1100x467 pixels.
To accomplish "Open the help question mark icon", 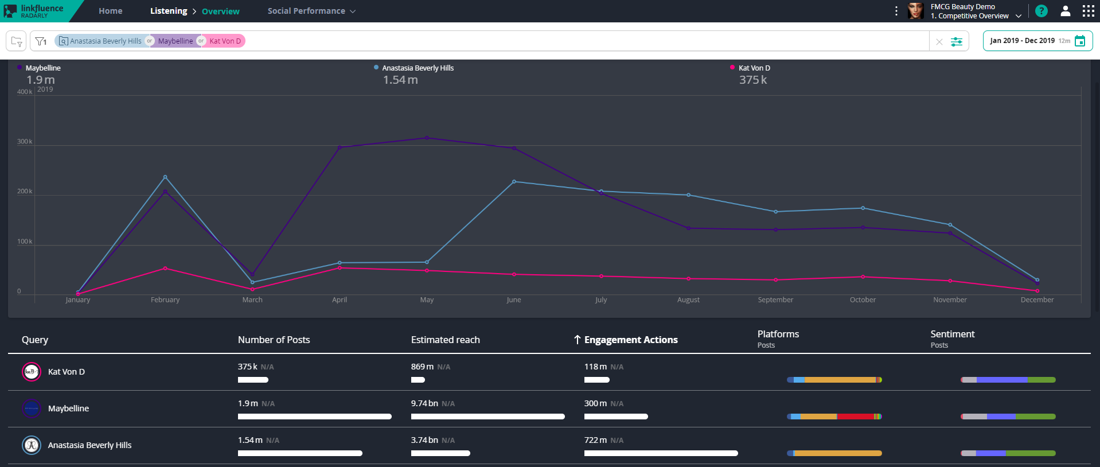I will pyautogui.click(x=1042, y=11).
